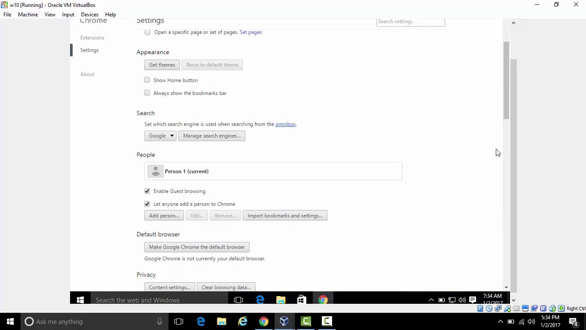Click the Cortana microphone icon
The width and height of the screenshot is (586, 330).
point(159,322)
